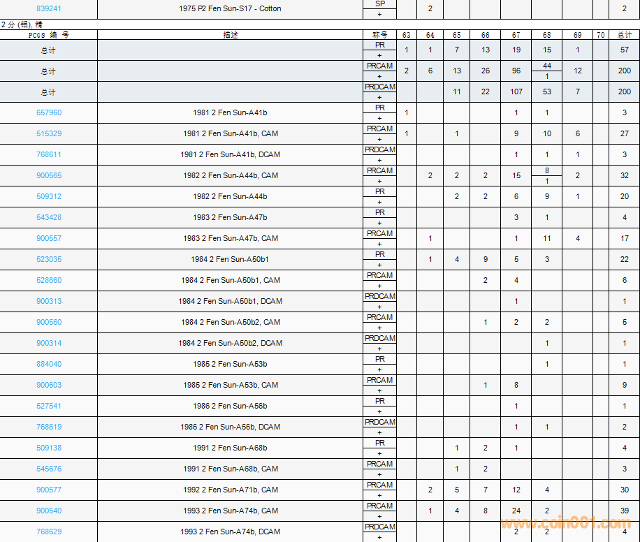
Task: Follow the 900557 link
Action: (48, 238)
